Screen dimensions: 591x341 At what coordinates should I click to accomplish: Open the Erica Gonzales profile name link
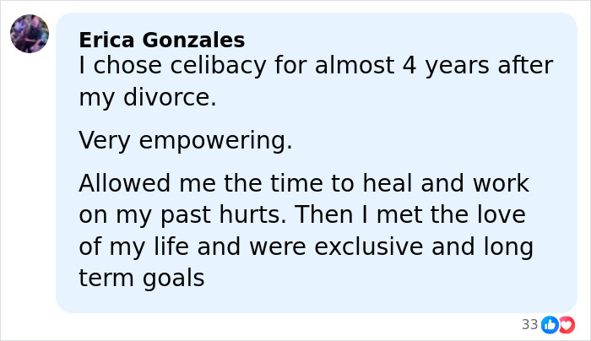pyautogui.click(x=161, y=40)
